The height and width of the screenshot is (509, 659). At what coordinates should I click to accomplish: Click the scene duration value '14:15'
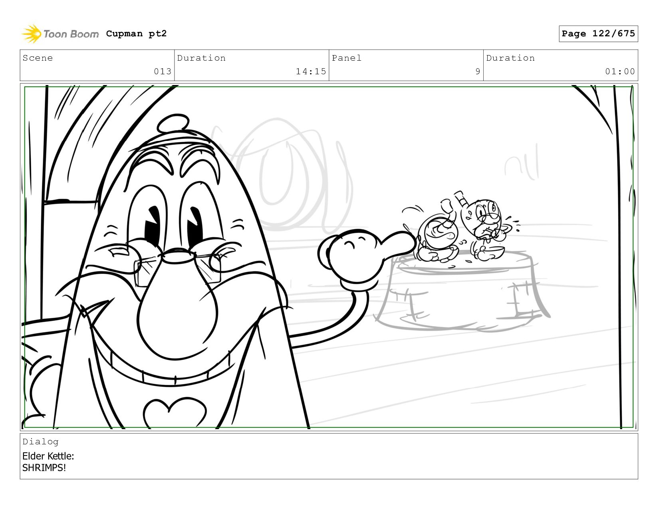point(311,71)
